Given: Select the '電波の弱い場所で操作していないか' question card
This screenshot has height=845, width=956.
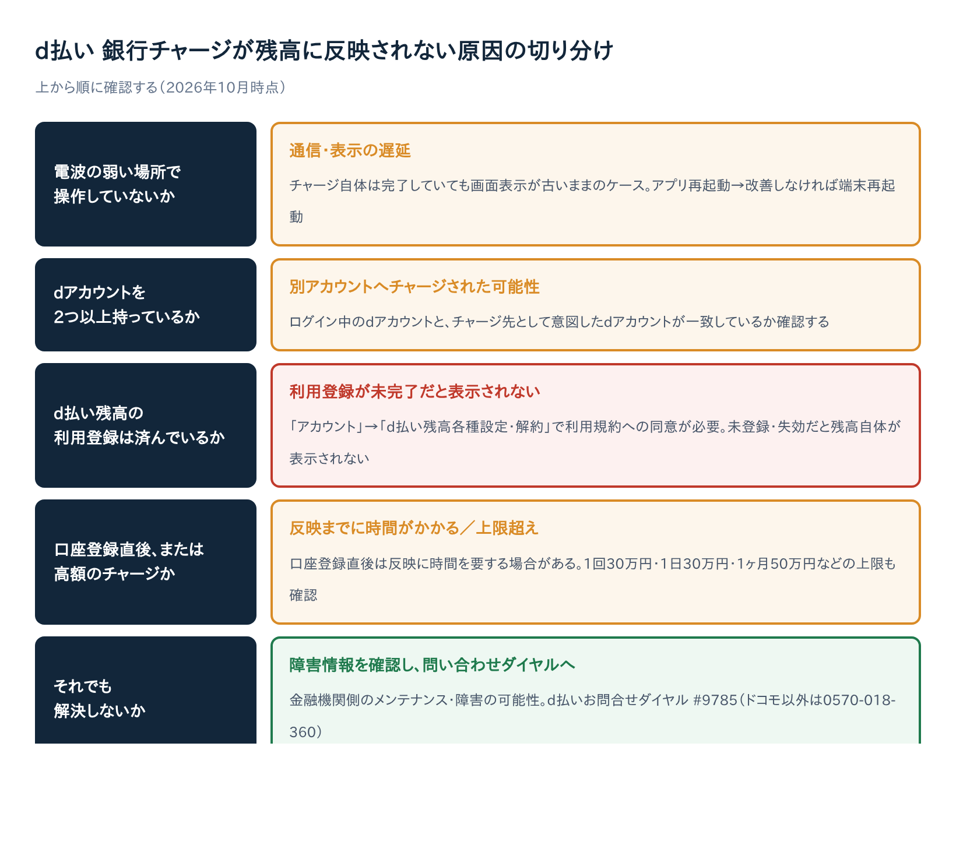Looking at the screenshot, I should point(146,184).
